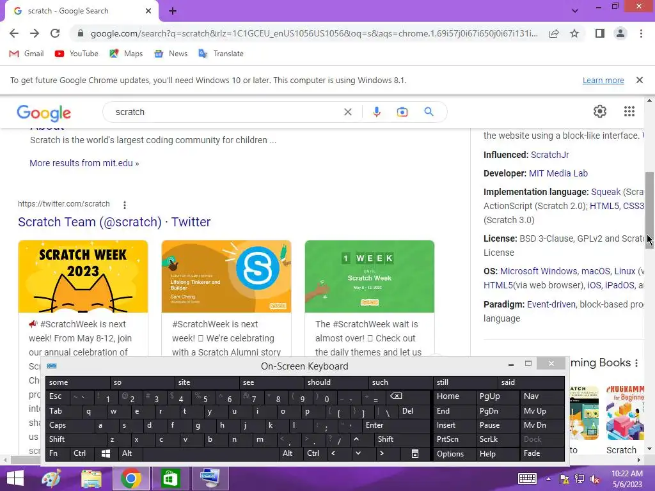Open the MIT Media Lab link
This screenshot has width=655, height=491.
click(x=558, y=173)
